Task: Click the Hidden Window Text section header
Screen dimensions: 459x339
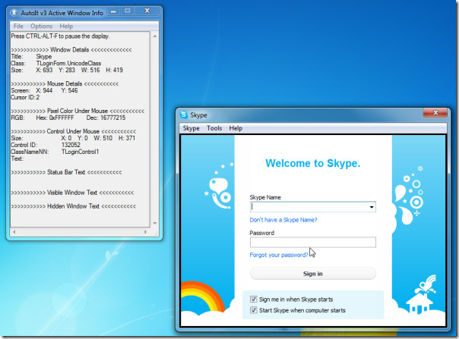Action: pos(73,206)
